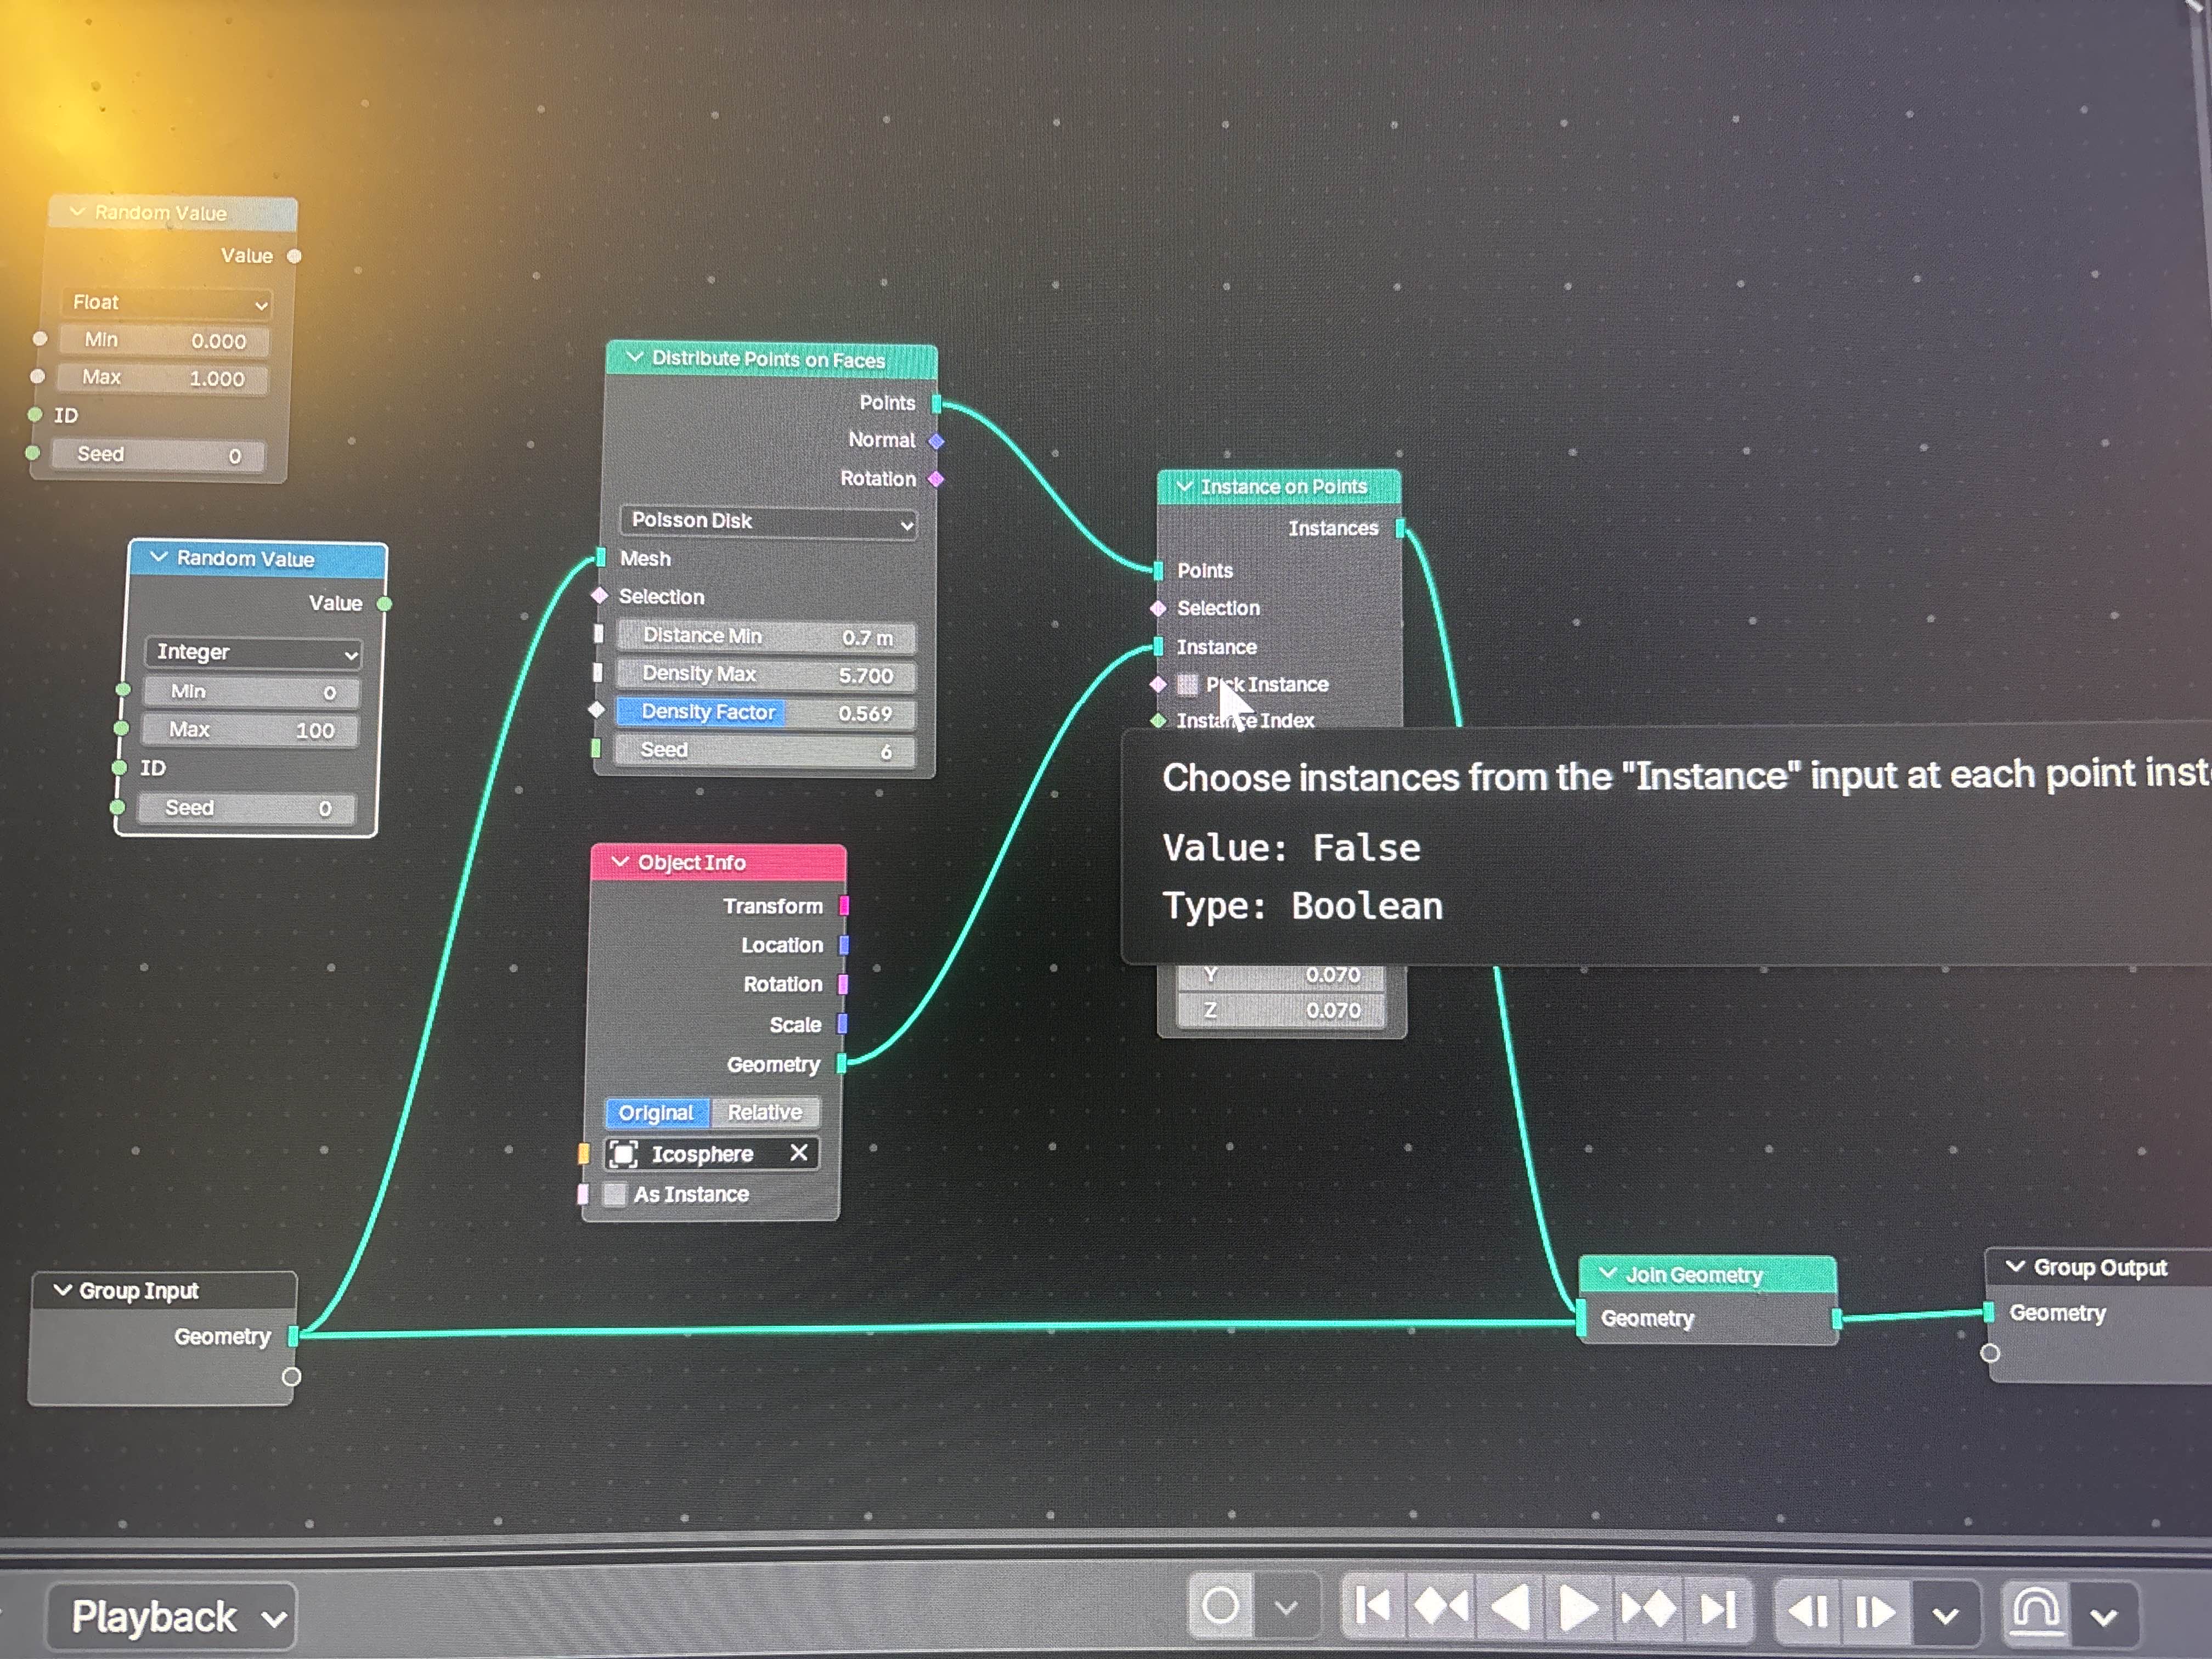Enable the As Instance checkbox
This screenshot has width=2212, height=1659.
click(x=615, y=1194)
